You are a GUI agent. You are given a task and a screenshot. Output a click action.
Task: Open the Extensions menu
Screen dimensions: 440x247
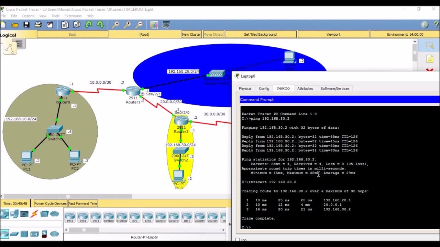pos(73,16)
